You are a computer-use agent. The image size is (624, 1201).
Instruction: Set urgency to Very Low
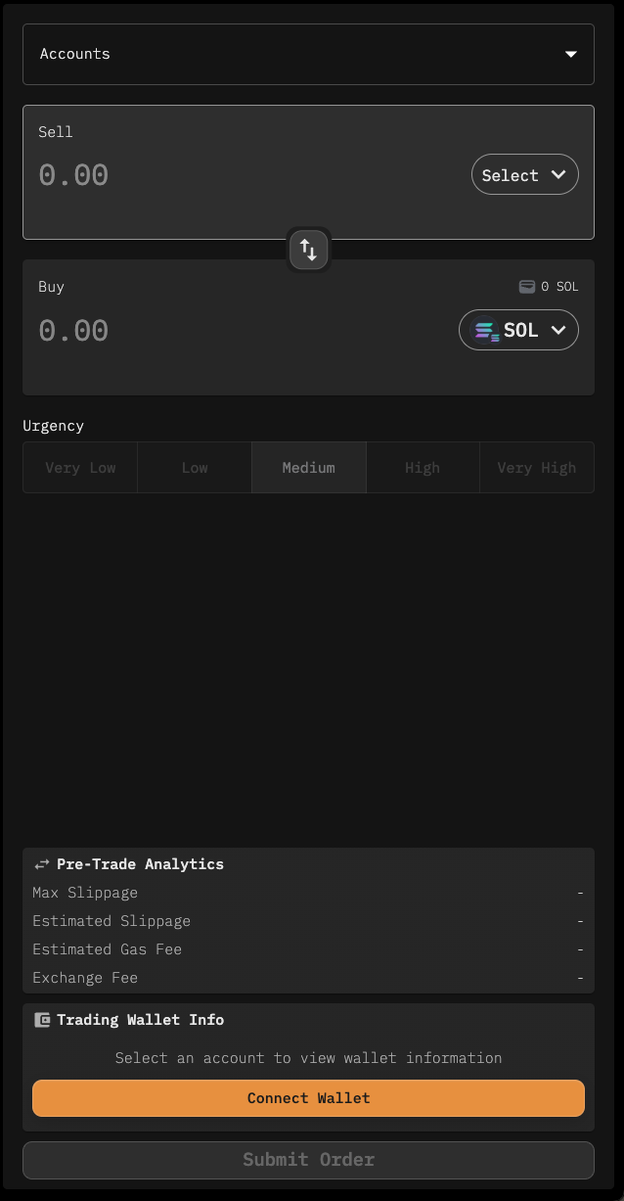click(x=80, y=468)
